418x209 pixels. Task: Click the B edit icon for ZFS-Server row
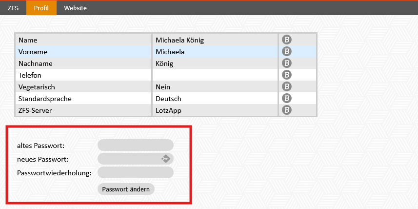287,110
